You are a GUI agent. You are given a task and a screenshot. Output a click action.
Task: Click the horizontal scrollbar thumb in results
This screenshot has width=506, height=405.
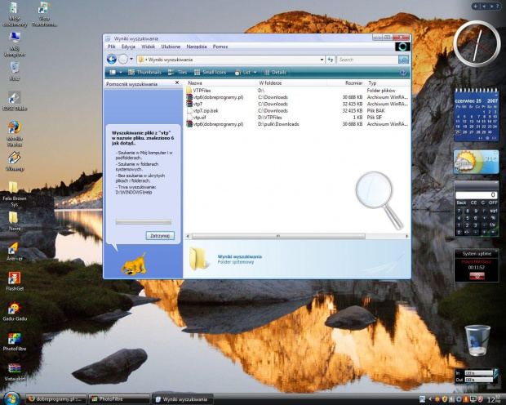(x=278, y=237)
